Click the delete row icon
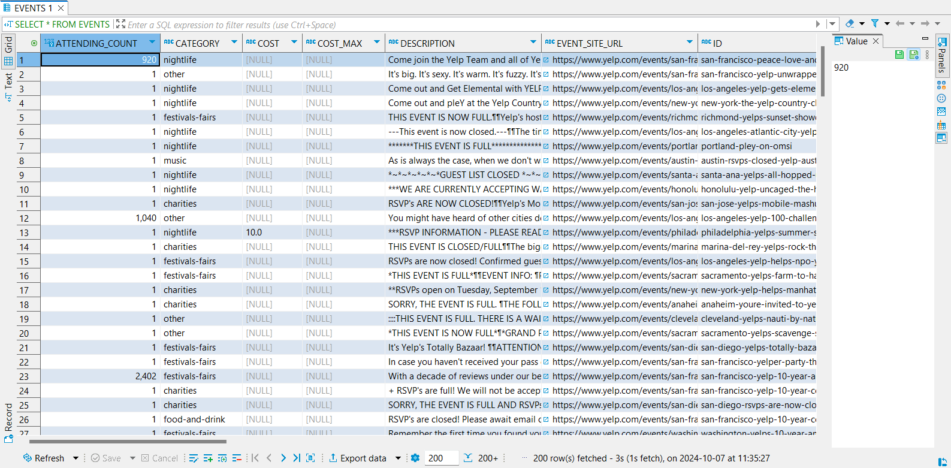The height and width of the screenshot is (468, 951). tap(237, 458)
